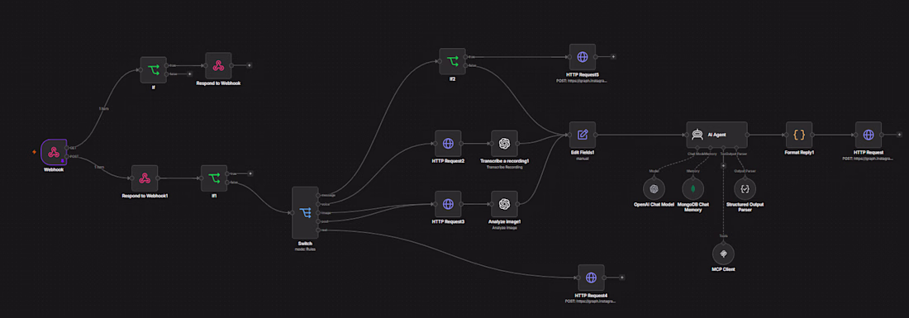Click the Switch post output handle
The image size is (909, 318).
point(318,221)
